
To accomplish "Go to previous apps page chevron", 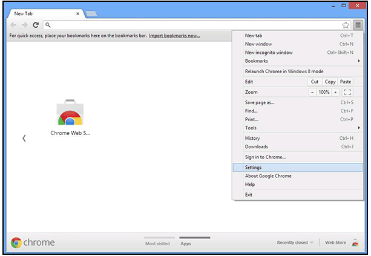I will pyautogui.click(x=24, y=138).
